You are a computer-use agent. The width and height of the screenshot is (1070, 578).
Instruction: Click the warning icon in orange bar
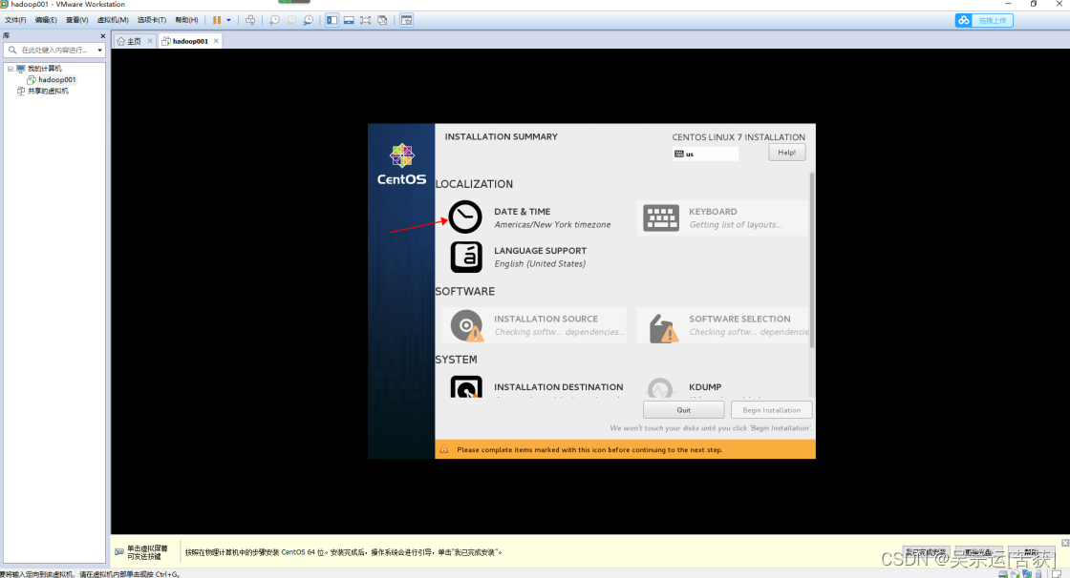point(444,450)
